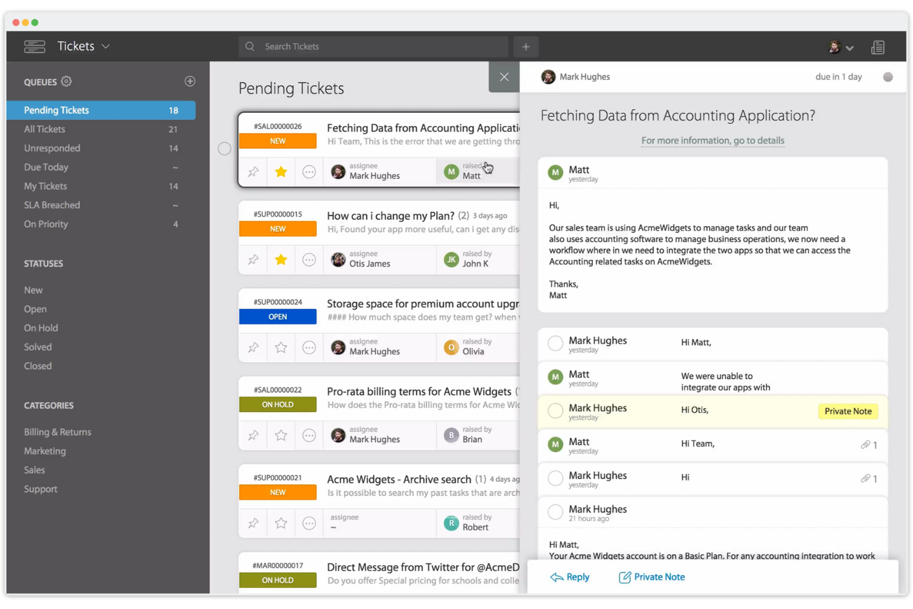Select the first ticket's round checkbox
The height and width of the screenshot is (609, 913).
pyautogui.click(x=225, y=149)
